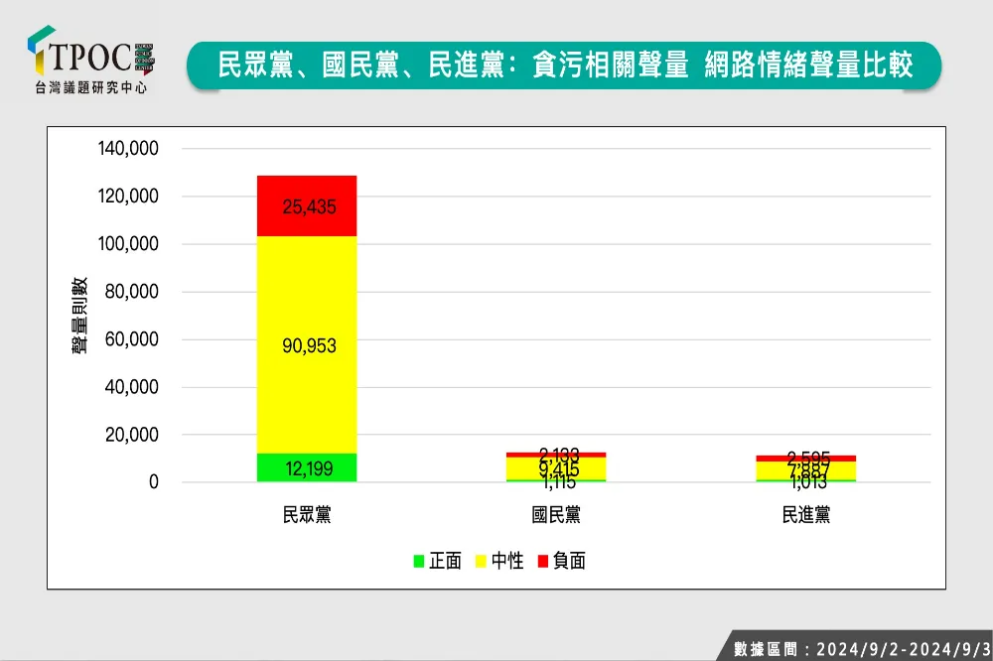Select the 國民黨 axis label

tap(556, 515)
